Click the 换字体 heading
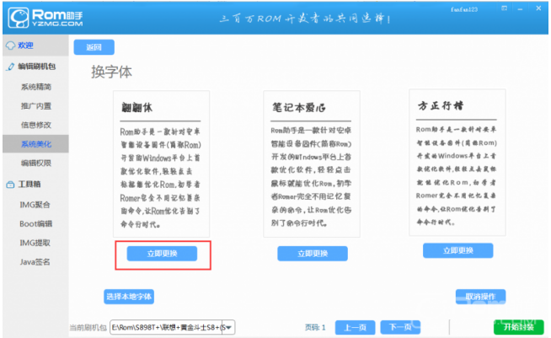The height and width of the screenshot is (338, 551). (x=112, y=72)
